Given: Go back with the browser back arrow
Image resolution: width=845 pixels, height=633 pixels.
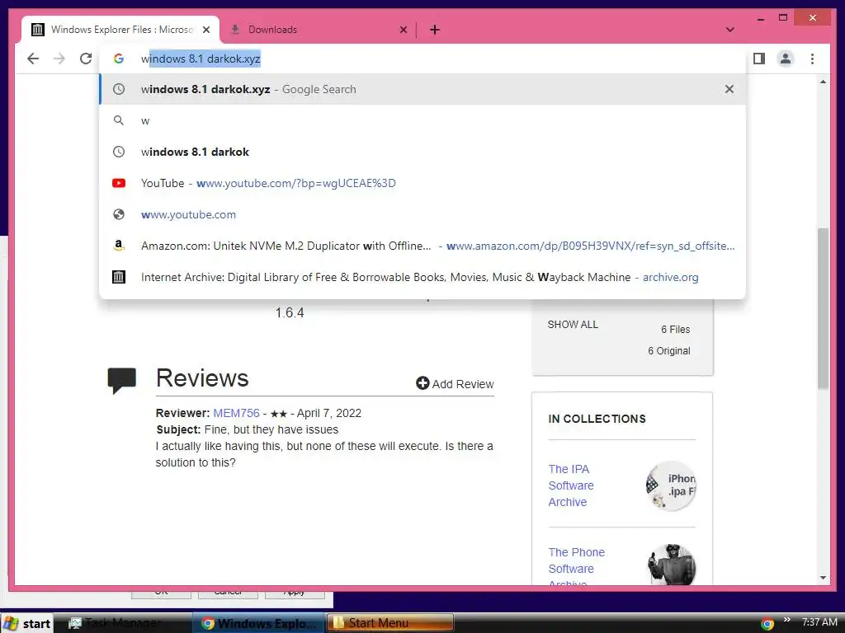Looking at the screenshot, I should coord(33,59).
